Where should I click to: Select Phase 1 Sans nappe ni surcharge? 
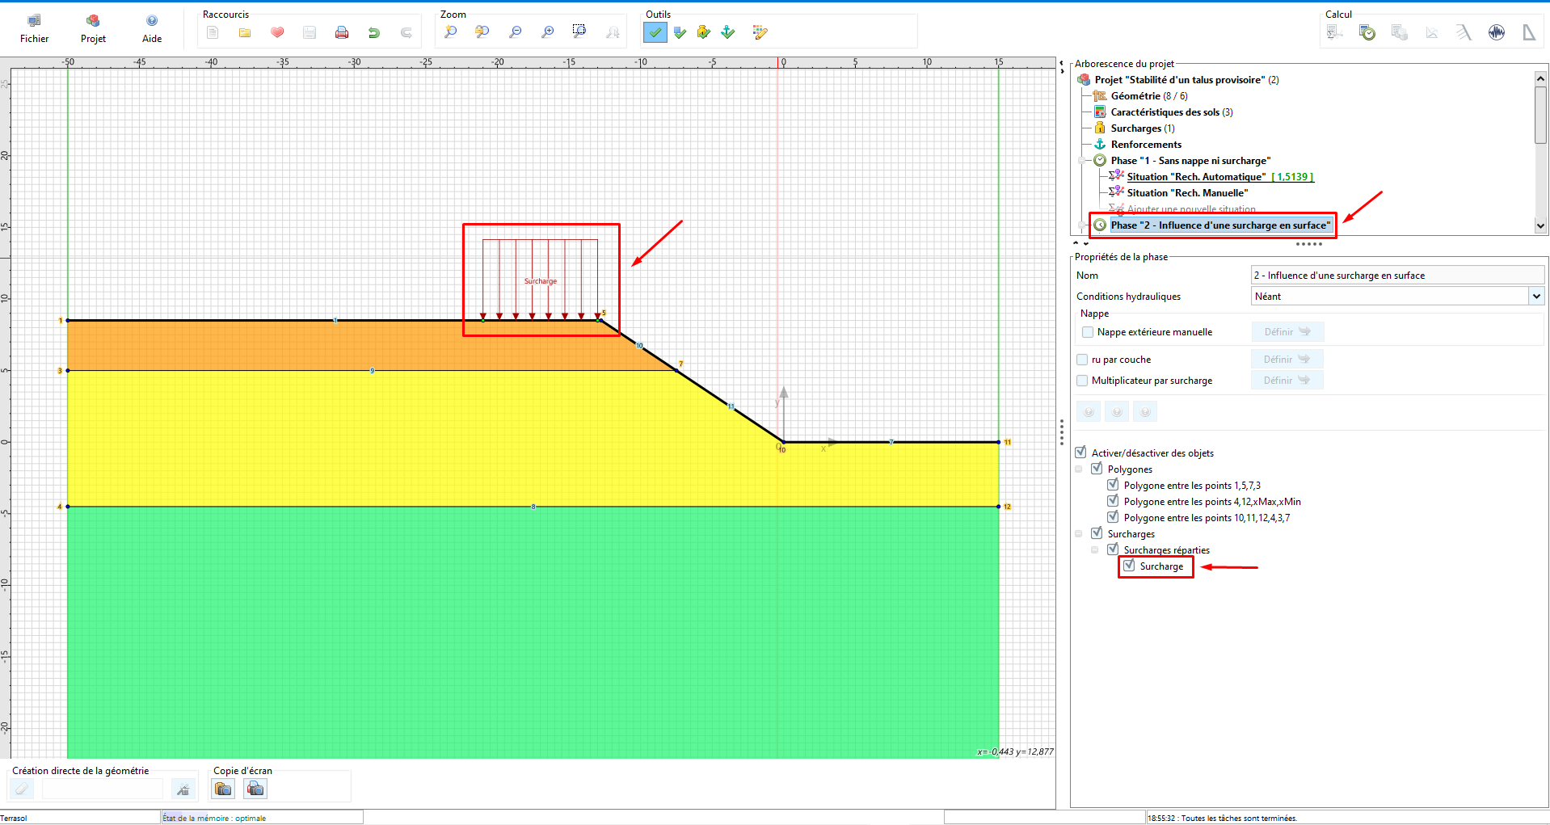(1190, 161)
